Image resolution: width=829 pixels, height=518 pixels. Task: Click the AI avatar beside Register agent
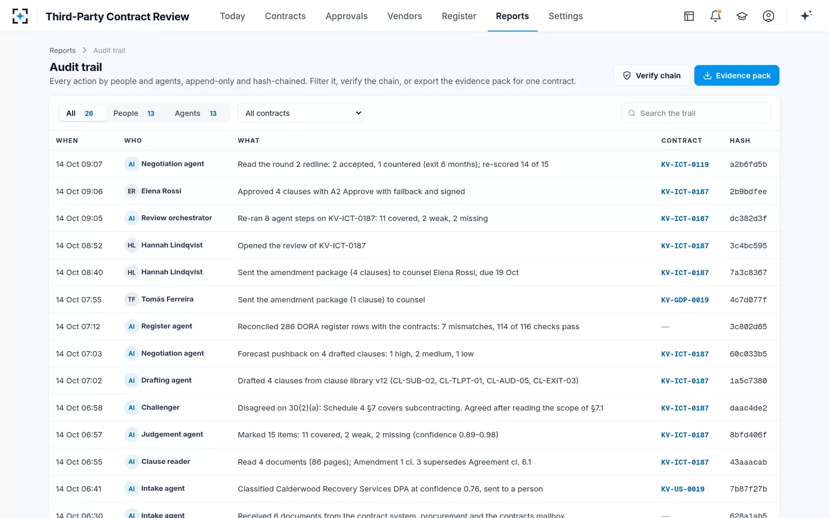132,326
